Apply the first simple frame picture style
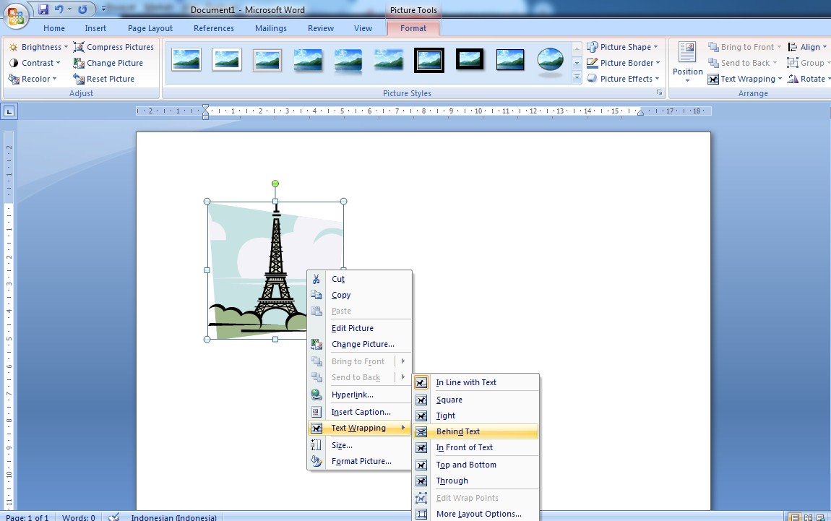 tap(186, 60)
